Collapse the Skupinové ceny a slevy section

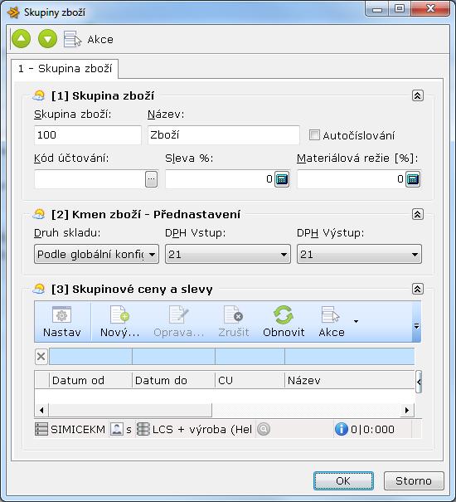pos(418,289)
